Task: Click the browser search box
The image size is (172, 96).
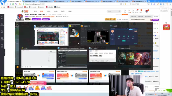Action: (x=139, y=4)
